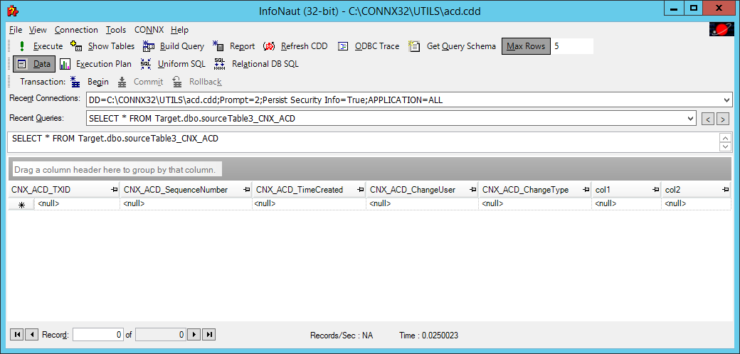This screenshot has width=740, height=354.
Task: Go to previous record
Action: 31,335
